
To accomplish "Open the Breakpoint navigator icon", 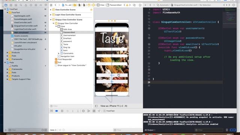I will [41, 5].
